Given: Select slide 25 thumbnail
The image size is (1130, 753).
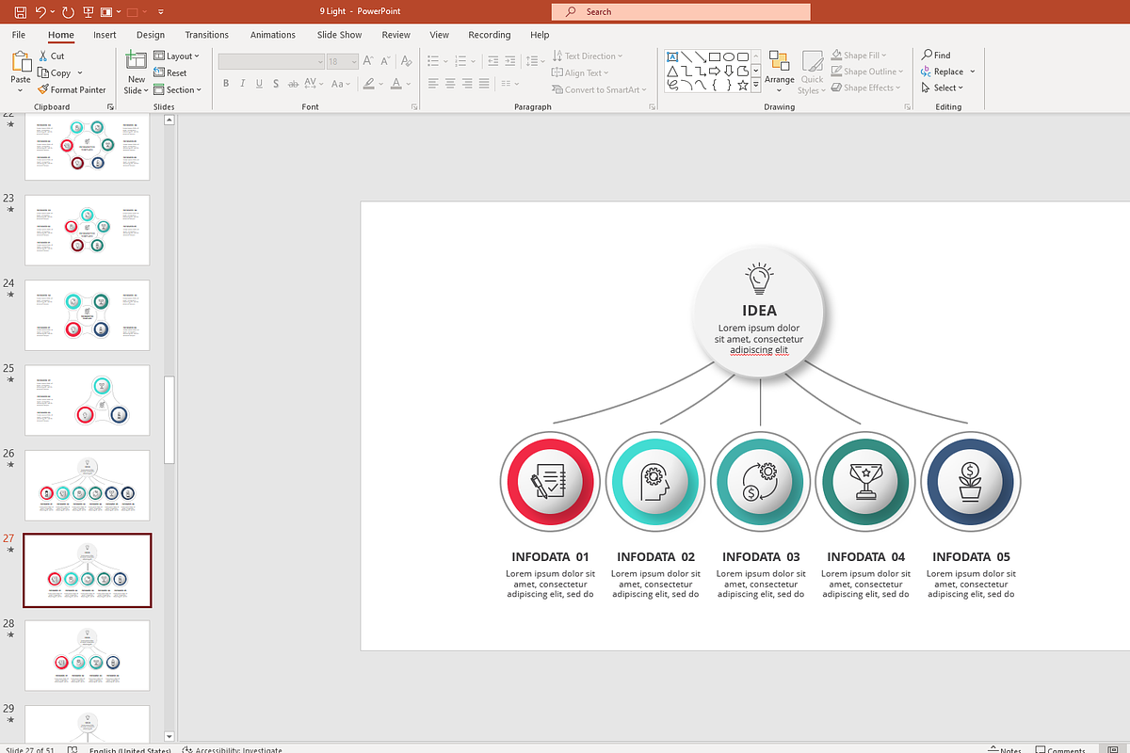Looking at the screenshot, I should pyautogui.click(x=87, y=400).
